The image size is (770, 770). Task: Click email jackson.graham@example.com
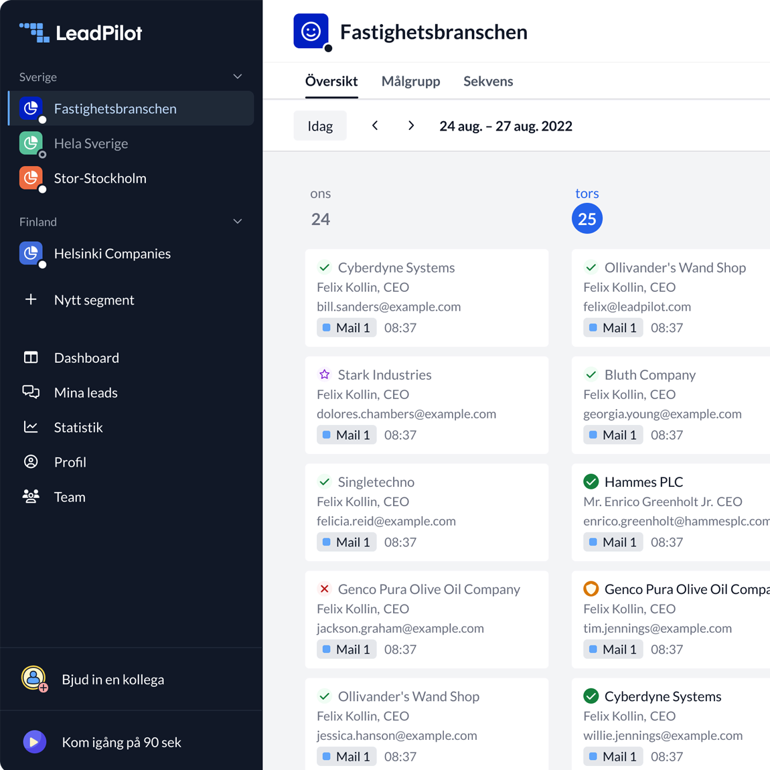pos(400,629)
